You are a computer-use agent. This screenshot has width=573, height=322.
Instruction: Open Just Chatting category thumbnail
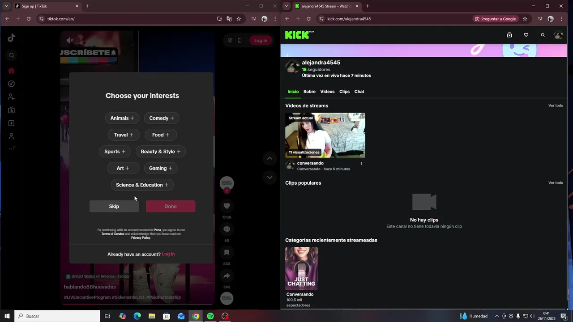[301, 268]
